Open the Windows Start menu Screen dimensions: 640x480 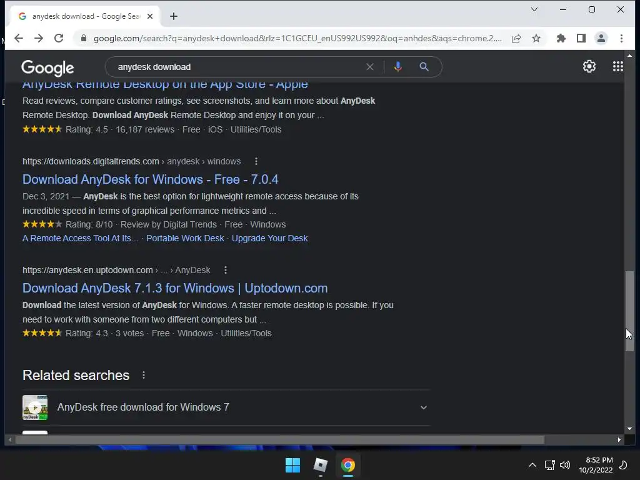coord(292,465)
